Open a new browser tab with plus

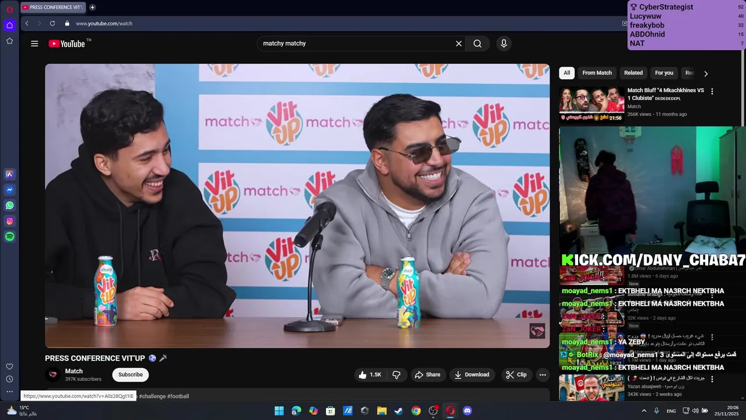coord(92,8)
